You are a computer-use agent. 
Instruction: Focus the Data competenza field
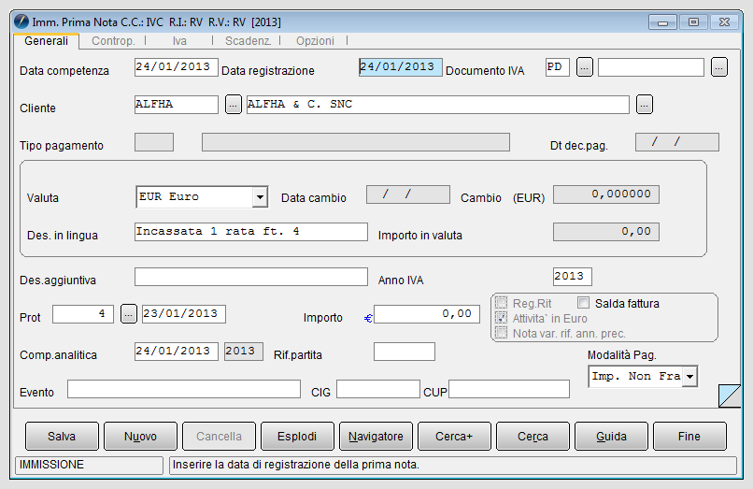[177, 67]
